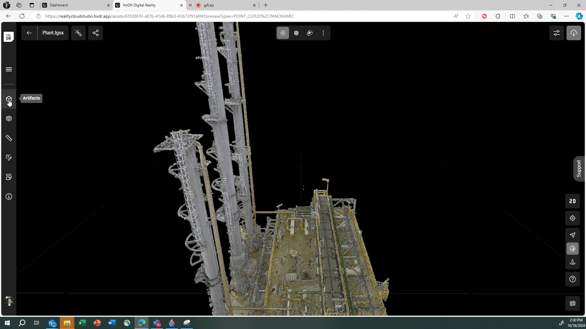The image size is (586, 329).
Task: Switch to the Dashboard browser tab
Action: coord(76,5)
